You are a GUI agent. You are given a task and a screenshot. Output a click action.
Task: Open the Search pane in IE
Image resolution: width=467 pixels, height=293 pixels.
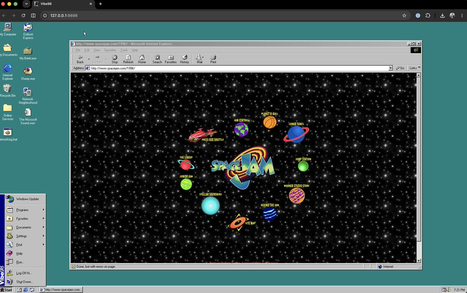(x=157, y=59)
